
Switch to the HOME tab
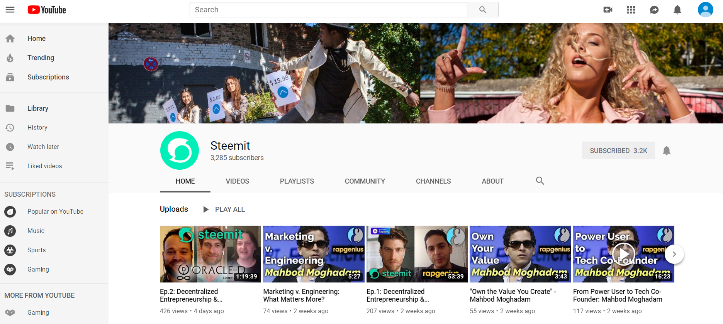coord(185,181)
